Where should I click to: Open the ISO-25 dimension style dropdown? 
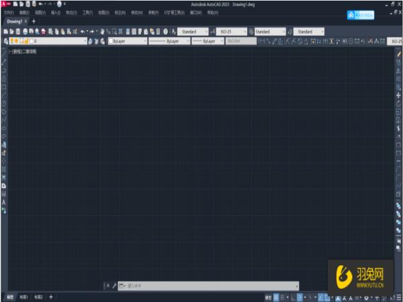(x=230, y=32)
